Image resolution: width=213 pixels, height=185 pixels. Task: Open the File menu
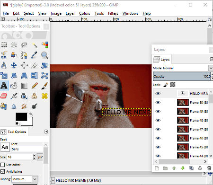pyautogui.click(x=6, y=13)
